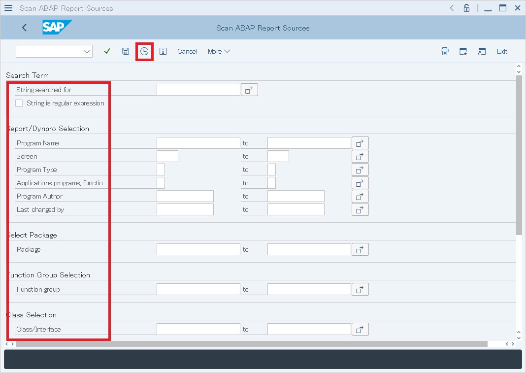Print using the printer icon

point(444,51)
